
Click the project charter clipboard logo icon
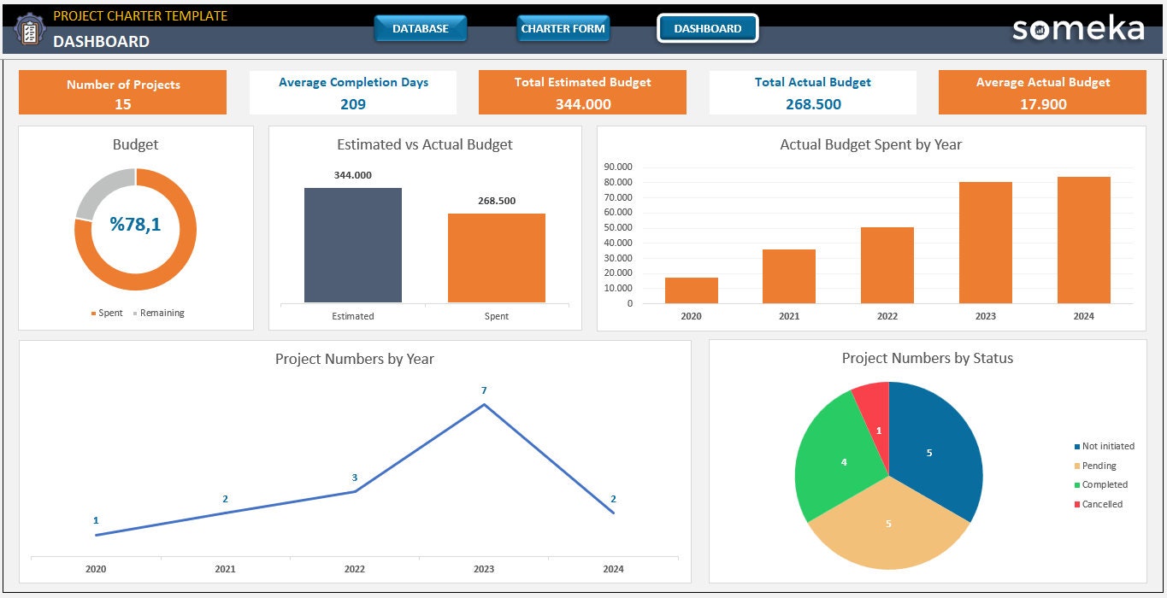(x=30, y=31)
